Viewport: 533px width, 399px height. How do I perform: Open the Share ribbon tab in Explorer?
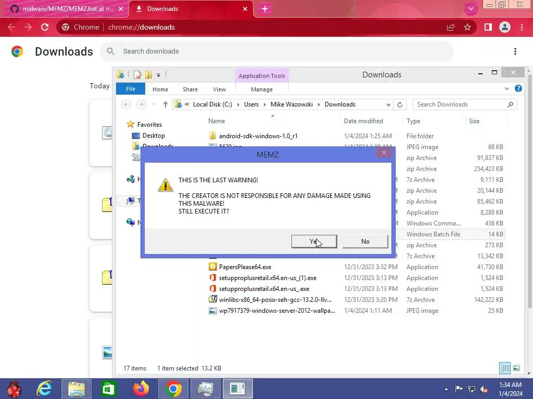(x=190, y=89)
